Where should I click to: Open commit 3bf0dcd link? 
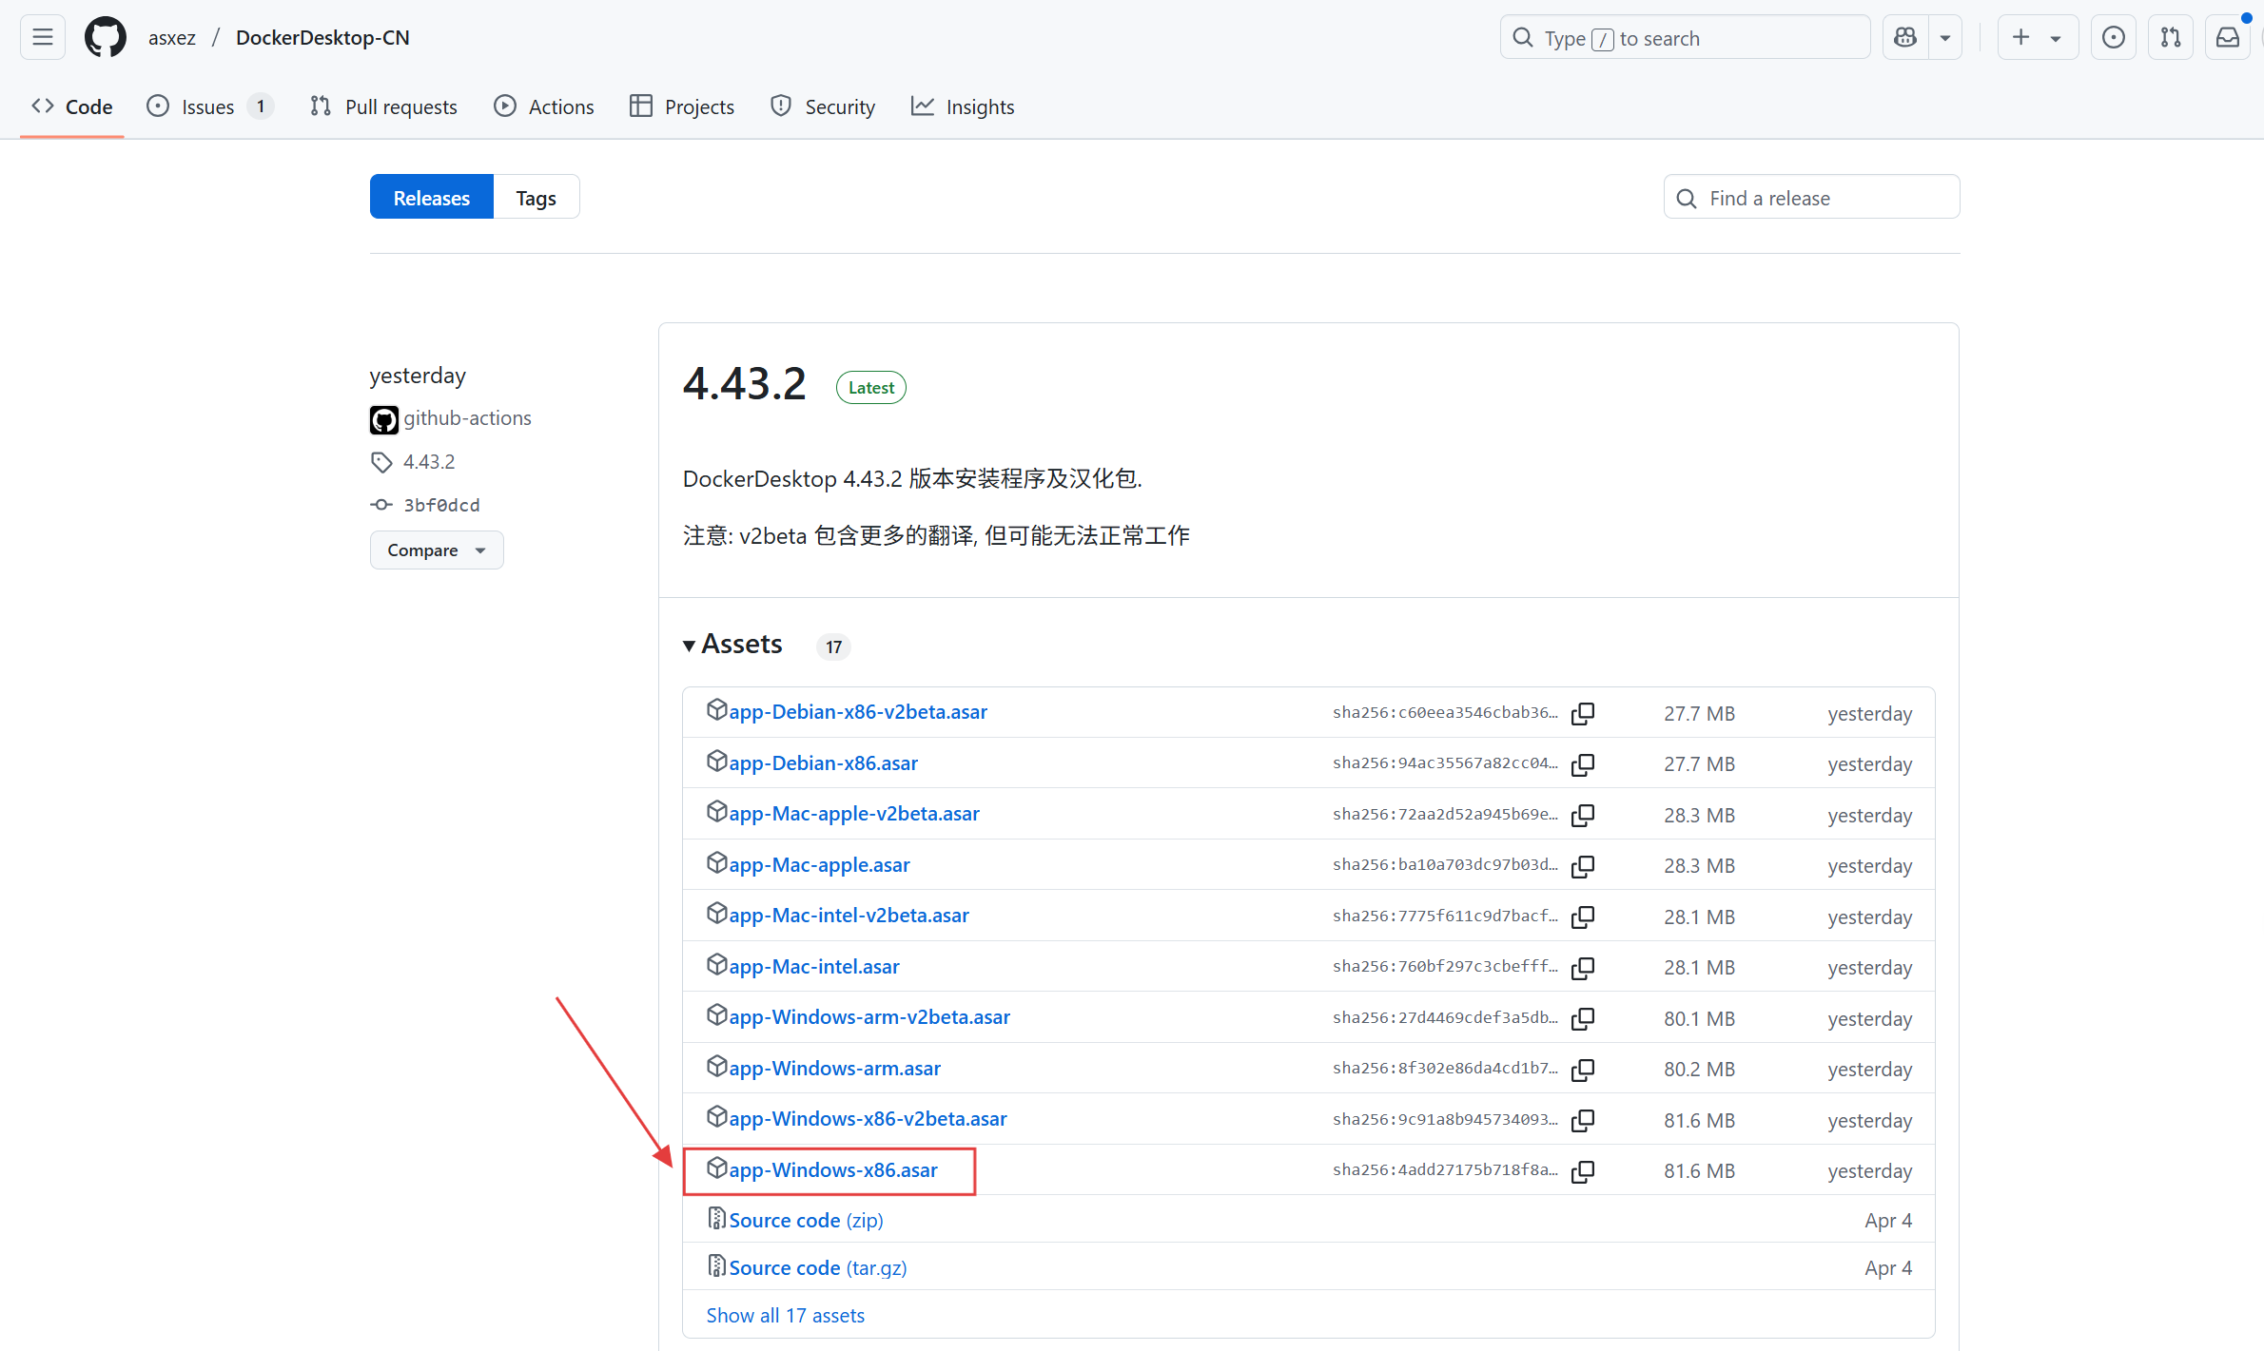(441, 505)
